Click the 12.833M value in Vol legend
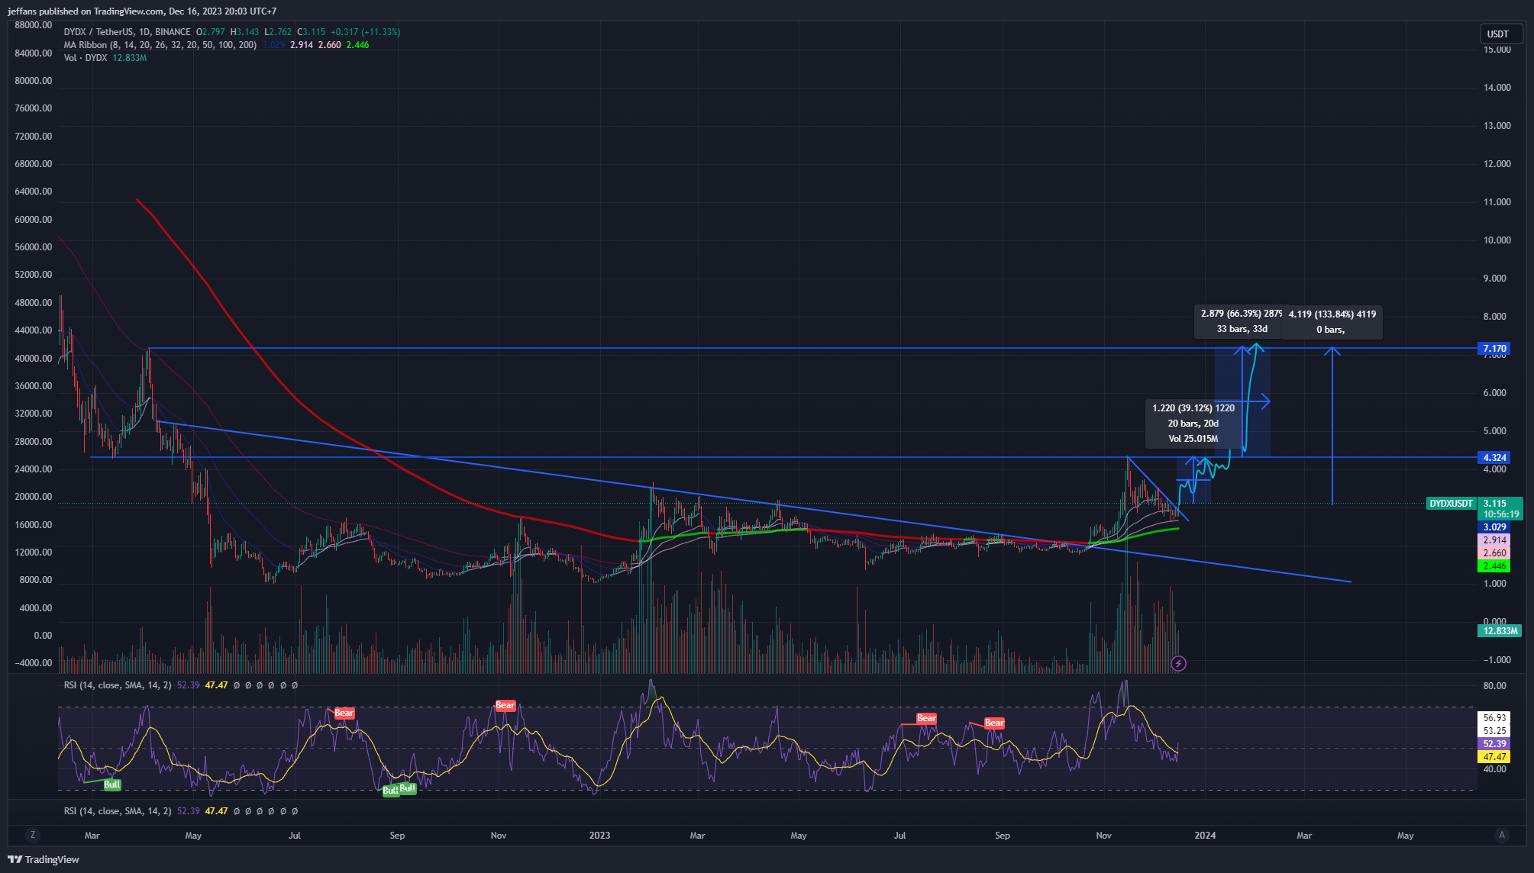The width and height of the screenshot is (1534, 873). 129,58
